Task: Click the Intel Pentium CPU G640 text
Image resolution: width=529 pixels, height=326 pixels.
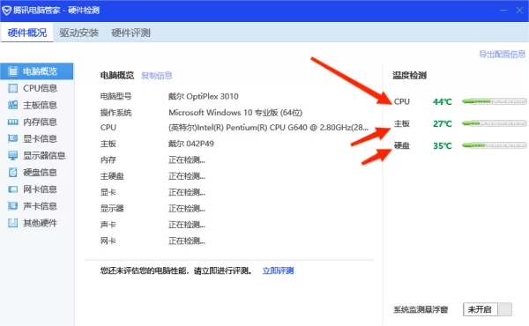Action: [269, 128]
